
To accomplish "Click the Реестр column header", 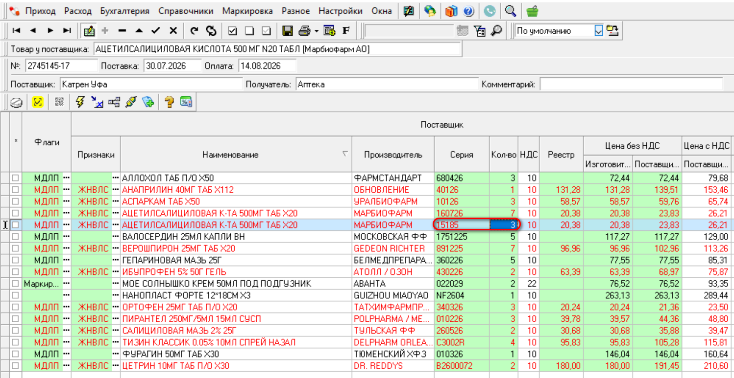I will click(x=561, y=155).
